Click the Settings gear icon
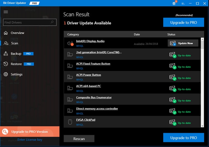This screenshot has width=209, height=147. (x=6, y=74)
